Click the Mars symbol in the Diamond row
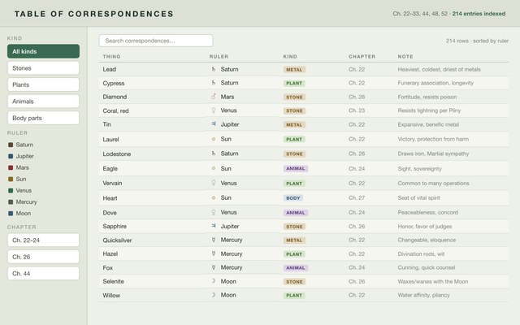Screen dimensions: 520x325 [214, 97]
